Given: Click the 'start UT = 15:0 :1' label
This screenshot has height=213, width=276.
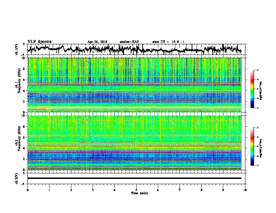Looking at the screenshot, I should point(168,42).
